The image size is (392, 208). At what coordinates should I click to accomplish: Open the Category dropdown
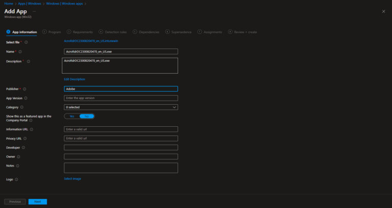pyautogui.click(x=121, y=107)
